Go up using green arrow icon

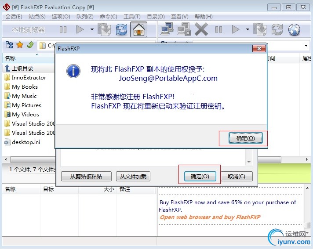tap(30, 45)
